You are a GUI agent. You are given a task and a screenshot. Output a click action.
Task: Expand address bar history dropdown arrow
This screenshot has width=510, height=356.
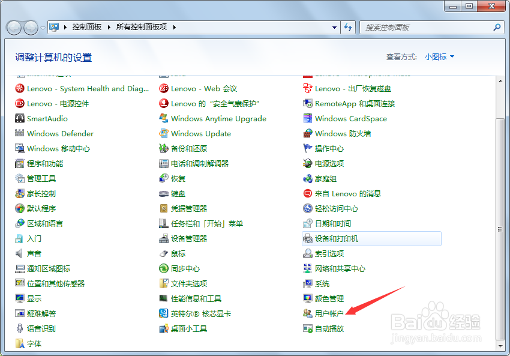pos(334,28)
